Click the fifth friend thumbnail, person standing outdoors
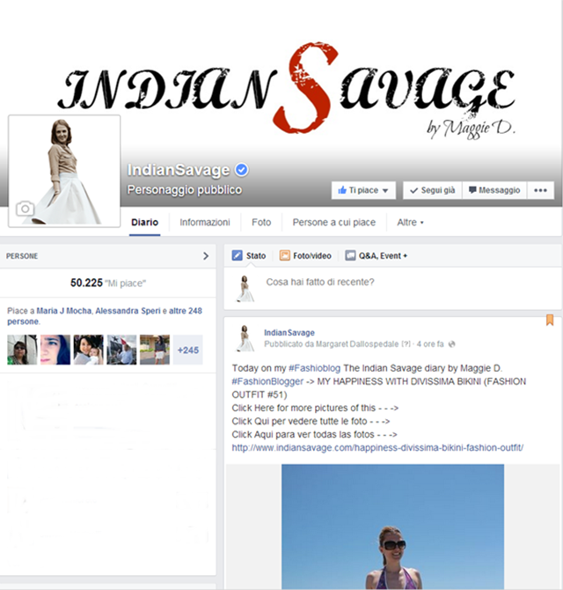The height and width of the screenshot is (590, 563). (x=155, y=350)
